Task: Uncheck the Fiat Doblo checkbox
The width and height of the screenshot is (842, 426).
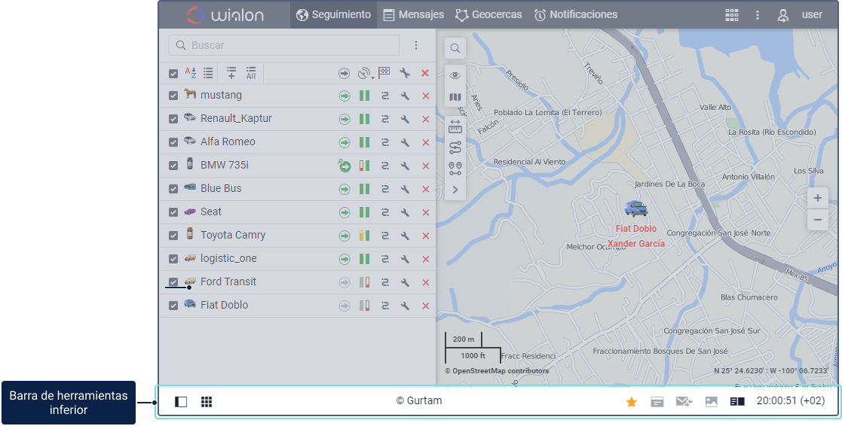Action: (173, 306)
